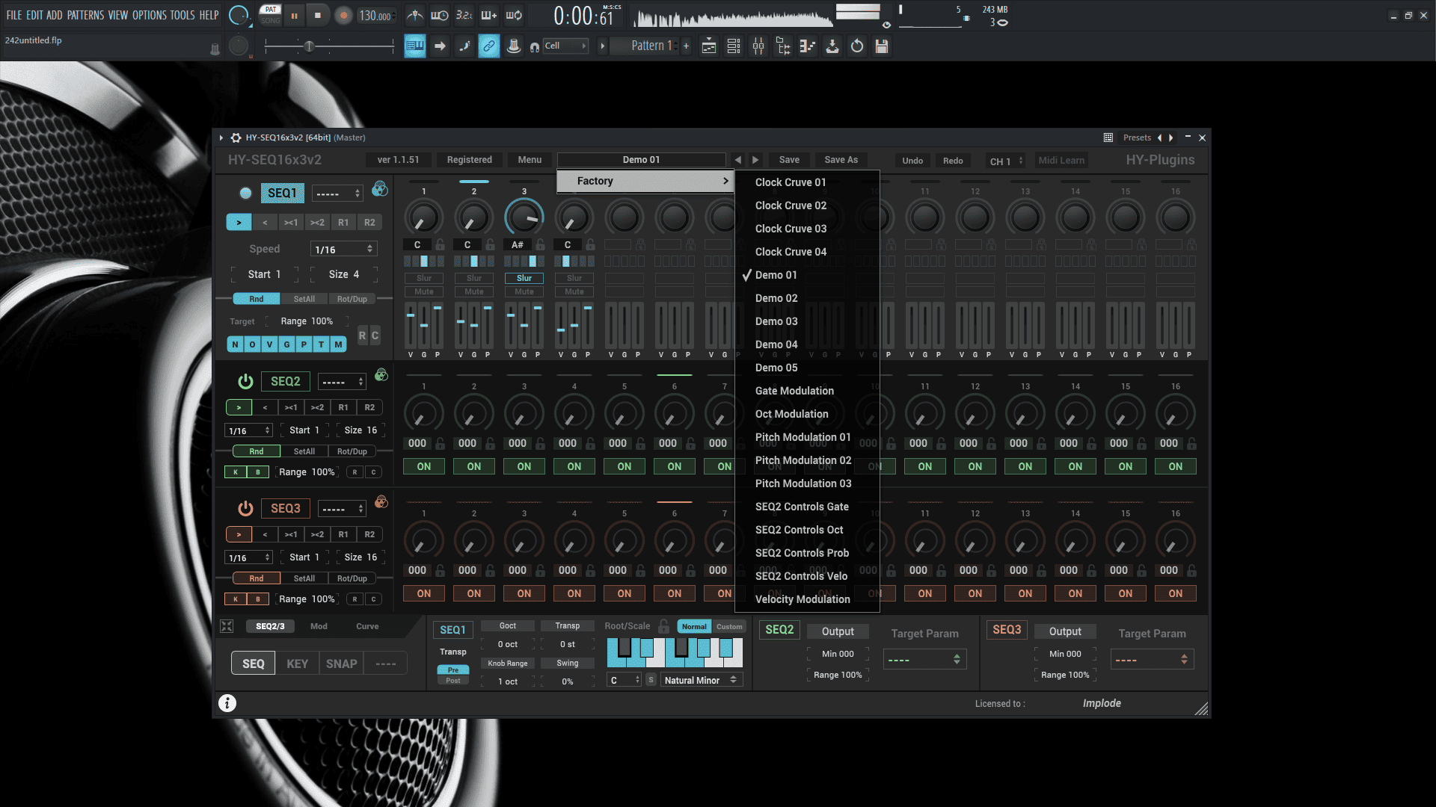Switch to the Mod tab
This screenshot has width=1436, height=807.
[x=319, y=626]
